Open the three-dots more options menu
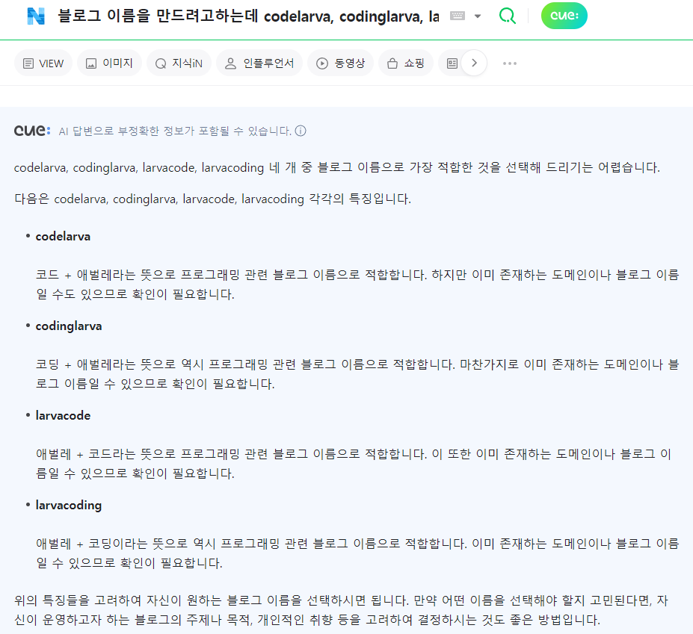 [x=510, y=63]
